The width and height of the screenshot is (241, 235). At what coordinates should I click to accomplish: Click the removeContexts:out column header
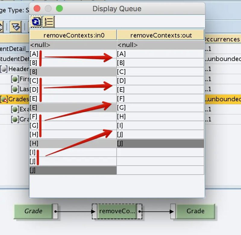point(160,35)
